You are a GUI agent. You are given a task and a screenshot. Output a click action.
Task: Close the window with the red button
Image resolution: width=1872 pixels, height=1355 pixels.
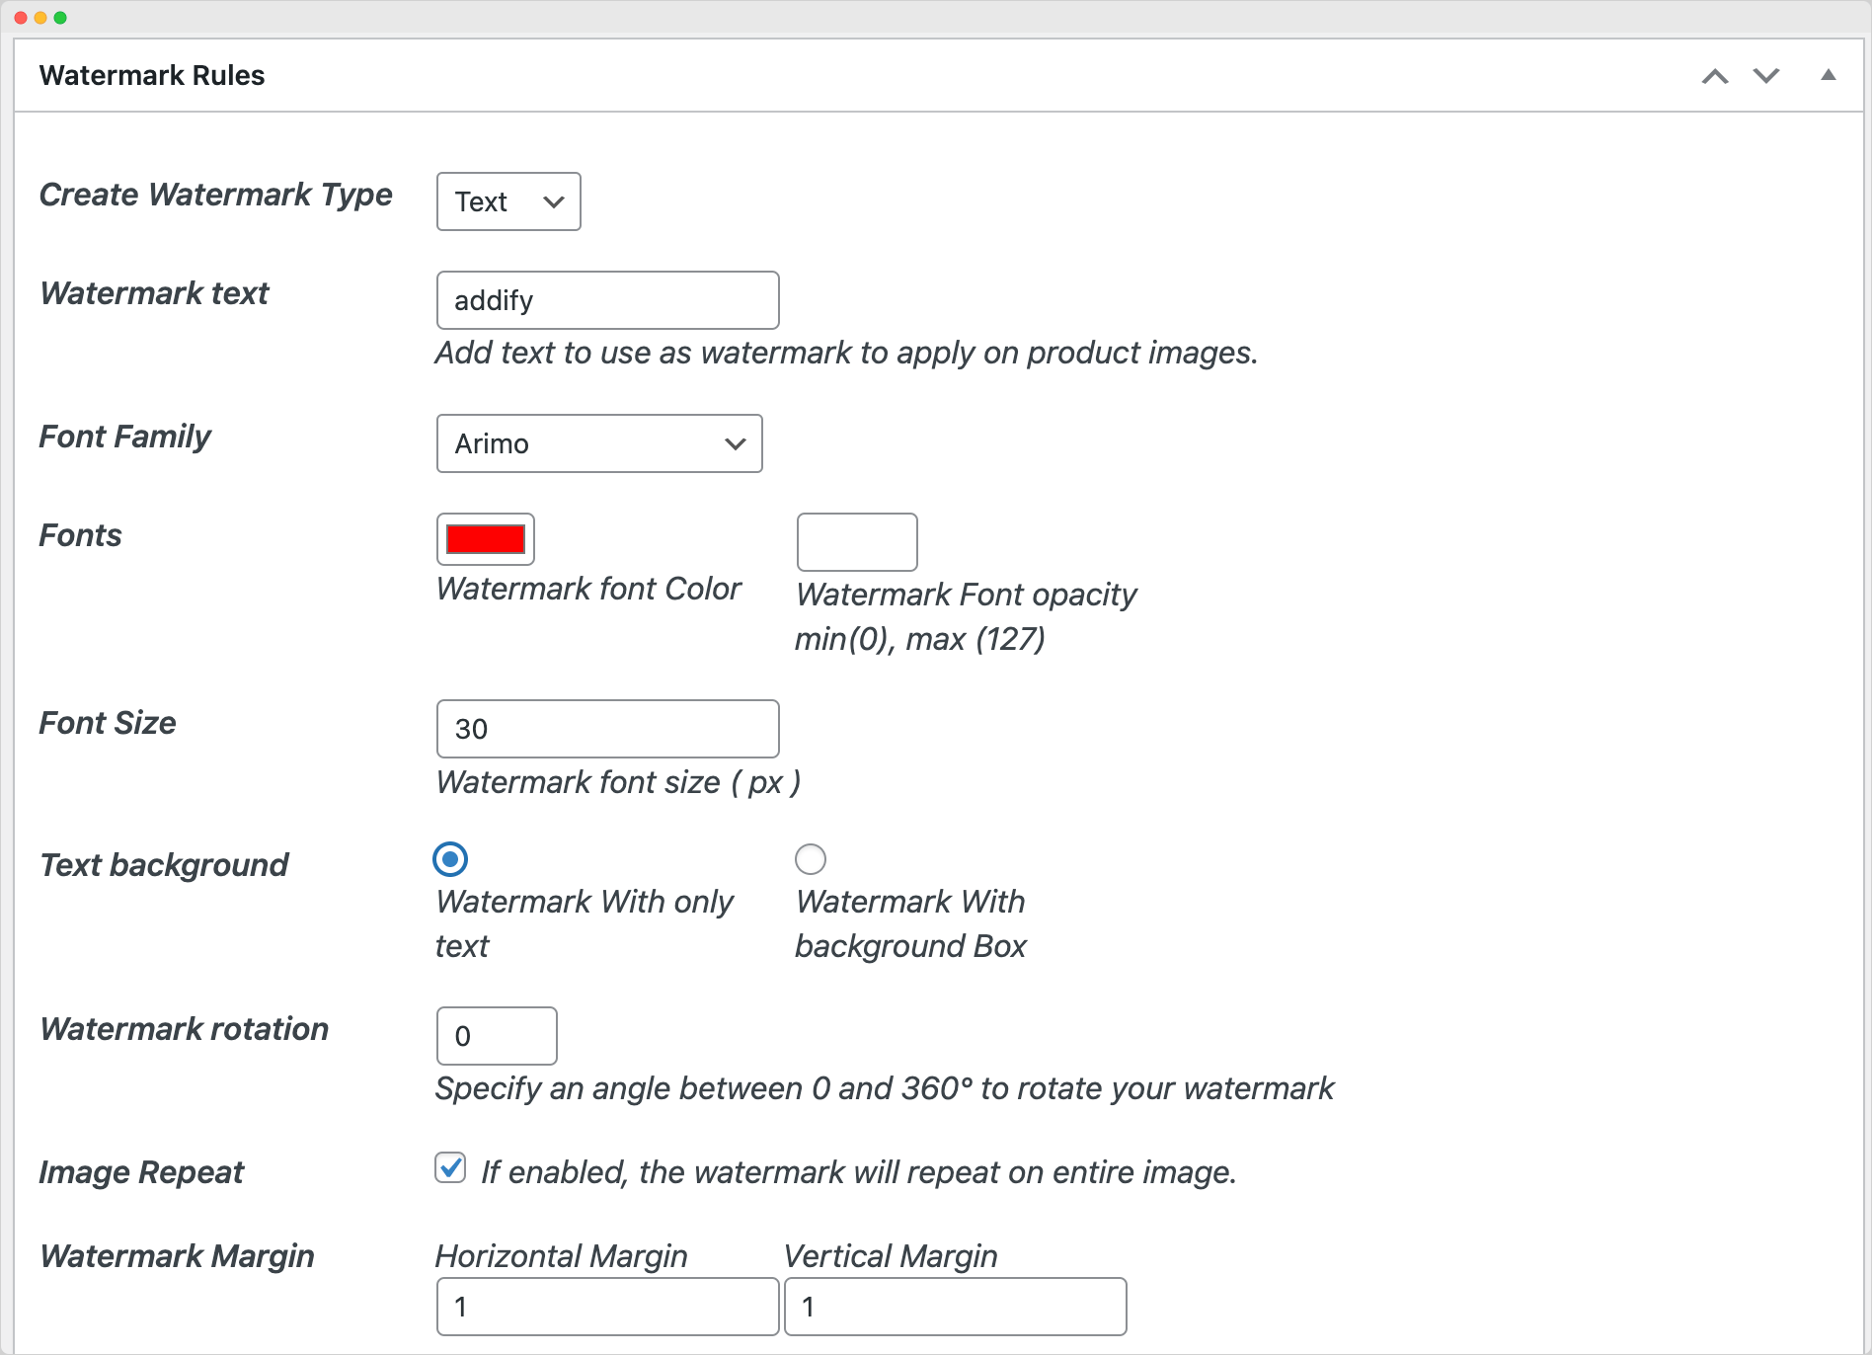[x=21, y=18]
